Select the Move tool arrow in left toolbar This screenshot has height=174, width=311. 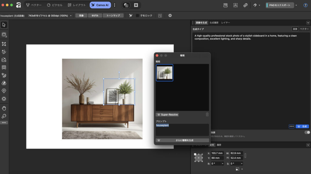[x=4, y=25]
